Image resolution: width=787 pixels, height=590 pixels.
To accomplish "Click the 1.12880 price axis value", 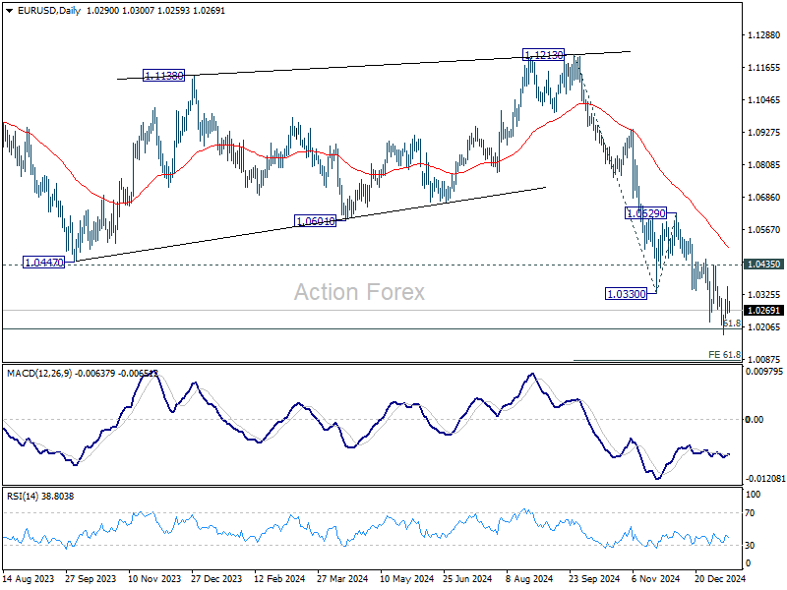I will (x=764, y=35).
